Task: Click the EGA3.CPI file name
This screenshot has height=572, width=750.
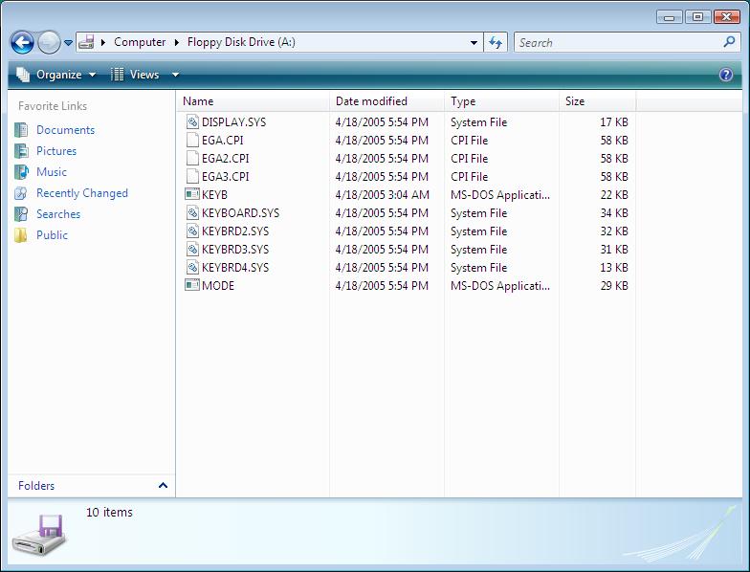Action: [x=226, y=177]
